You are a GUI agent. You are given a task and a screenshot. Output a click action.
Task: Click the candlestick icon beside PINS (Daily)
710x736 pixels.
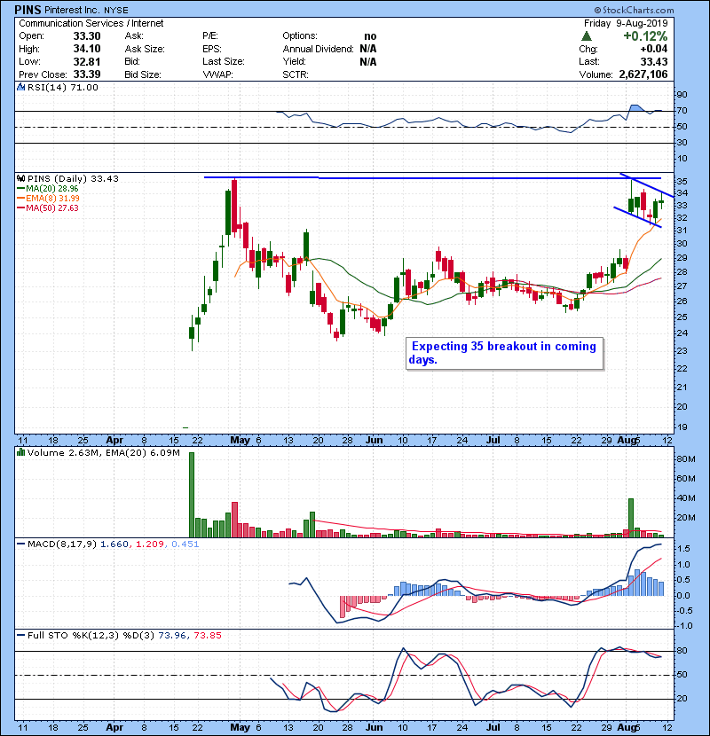tap(20, 179)
